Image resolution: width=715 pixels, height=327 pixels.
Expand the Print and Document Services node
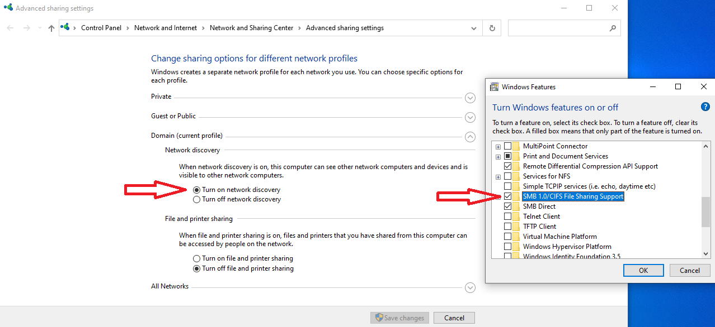tap(498, 156)
